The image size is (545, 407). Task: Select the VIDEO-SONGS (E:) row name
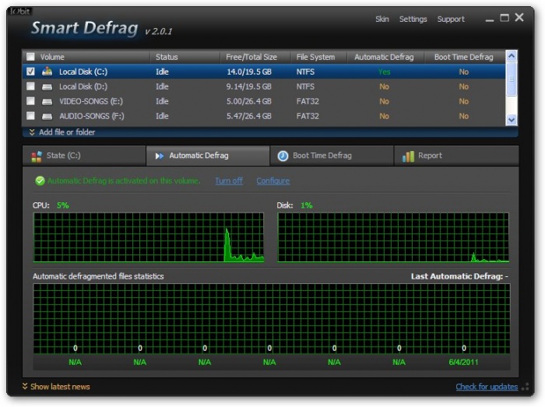point(91,101)
